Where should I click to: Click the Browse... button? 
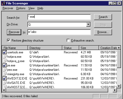click(x=103, y=32)
